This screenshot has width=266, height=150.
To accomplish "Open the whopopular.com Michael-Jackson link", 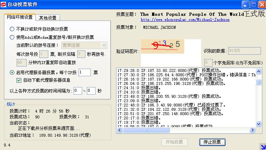I will tap(185, 20).
